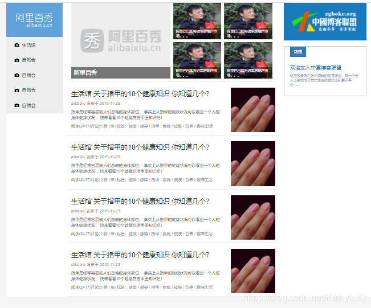Image resolution: width=371 pixels, height=308 pixels.
Task: Click the fourth article's fingernail thumbnail
Action: tap(253, 271)
